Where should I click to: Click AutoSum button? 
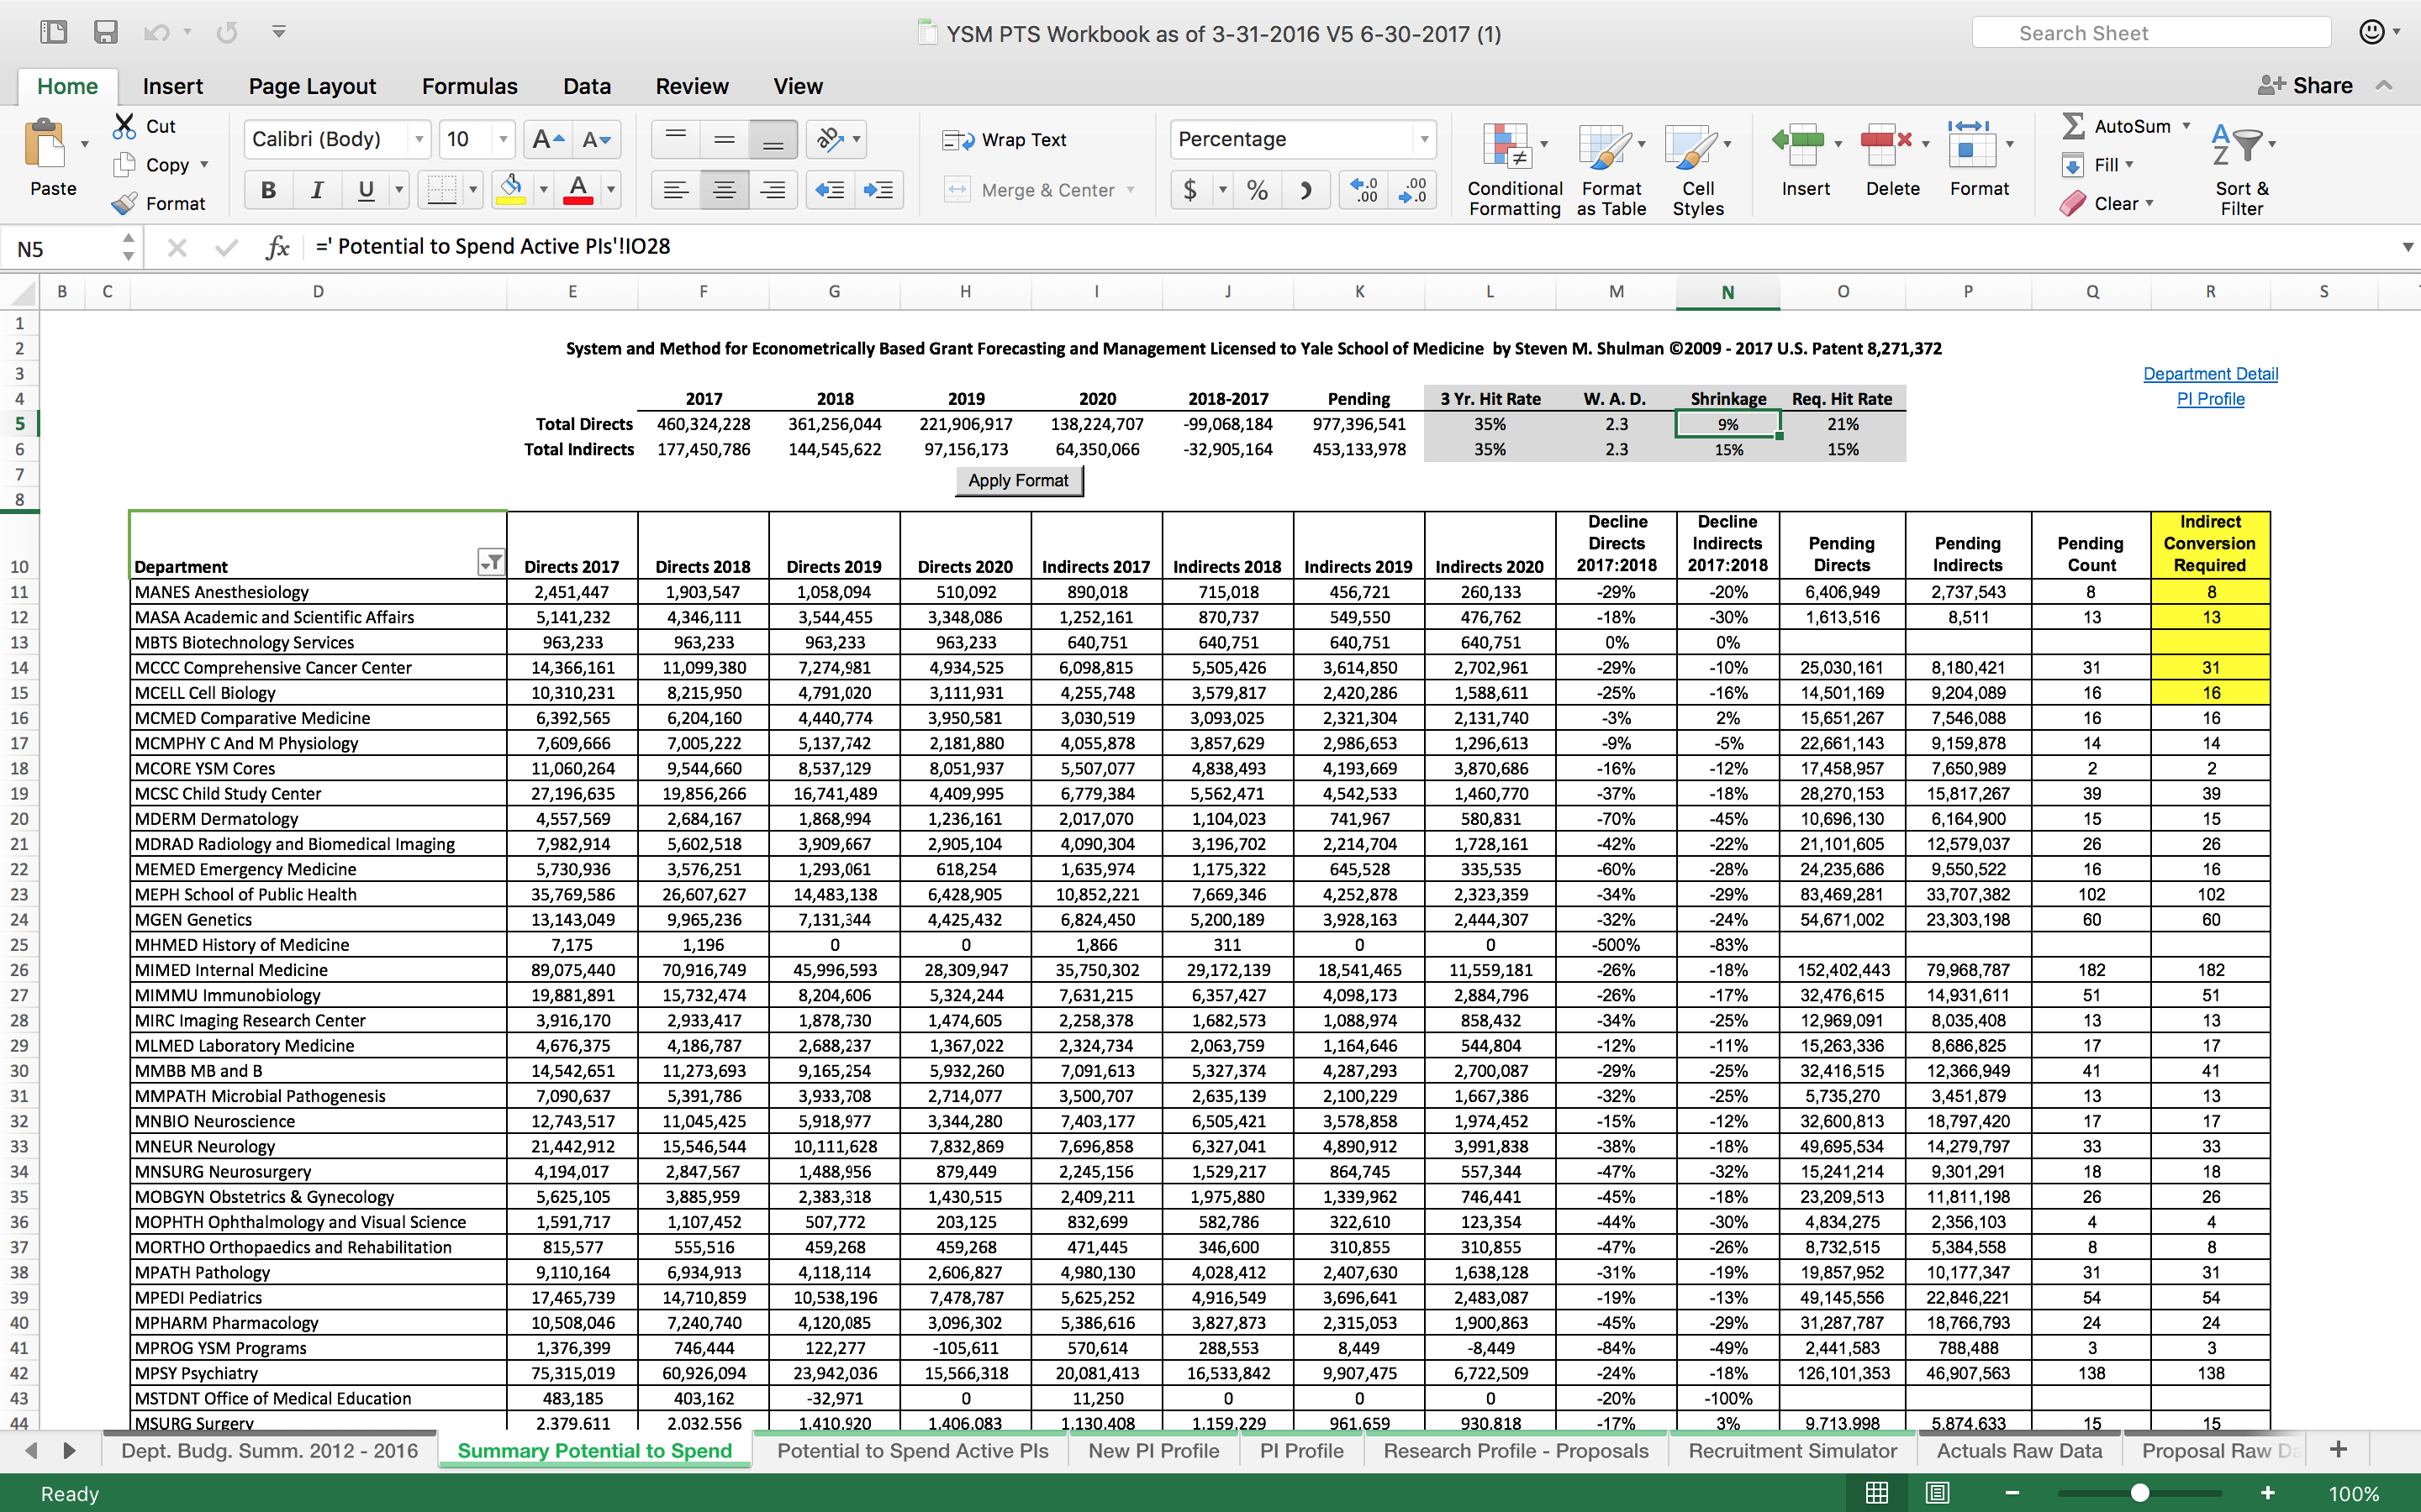tap(2116, 126)
